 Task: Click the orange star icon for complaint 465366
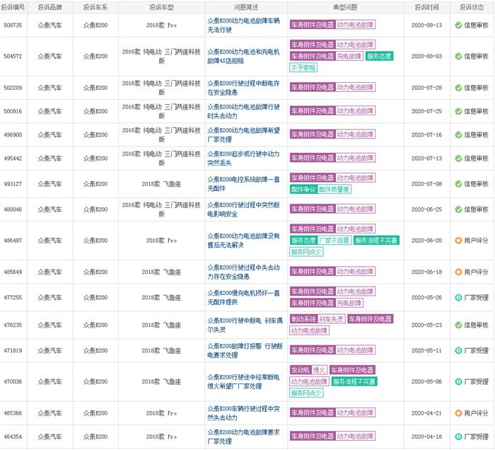458,413
